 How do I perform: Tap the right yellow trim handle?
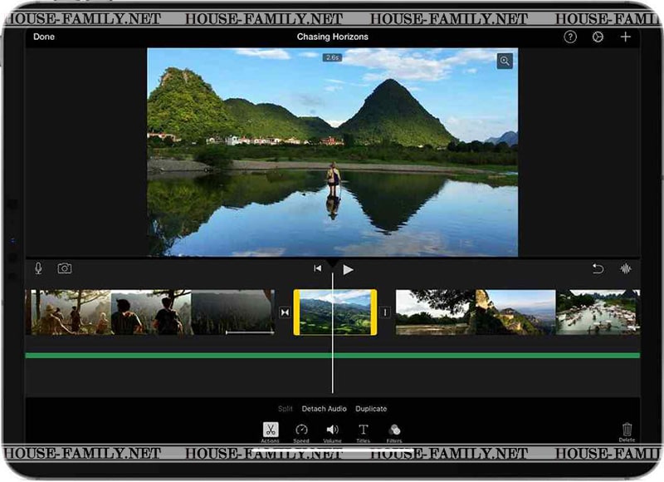click(374, 312)
